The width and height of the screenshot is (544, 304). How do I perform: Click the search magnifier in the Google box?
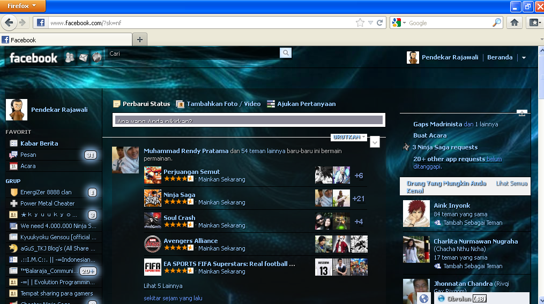point(497,23)
